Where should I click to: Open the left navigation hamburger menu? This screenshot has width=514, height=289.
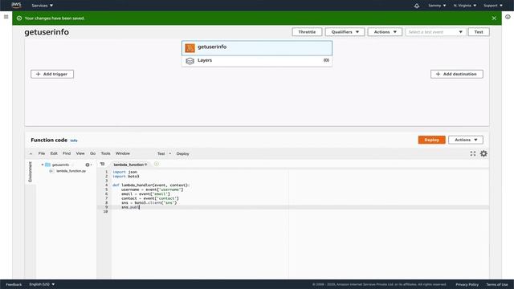coord(6,17)
